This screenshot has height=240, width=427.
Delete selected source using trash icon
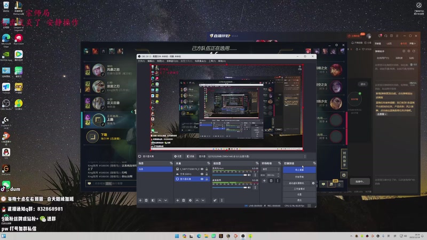click(x=184, y=200)
